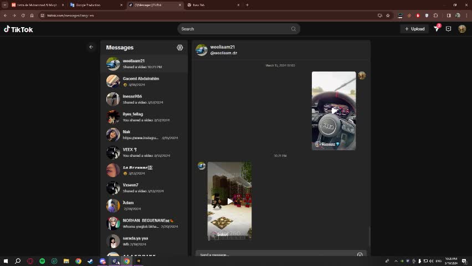Image resolution: width=472 pixels, height=266 pixels.
Task: Click sender avatar beside the Audi video
Action: [362, 75]
